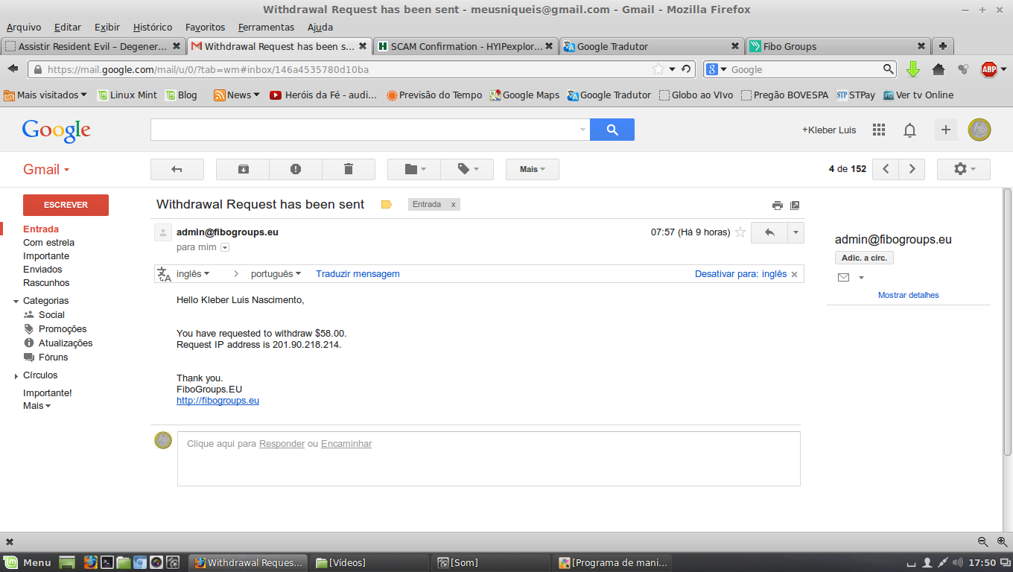The height and width of the screenshot is (572, 1013).
Task: Star the message from admin@fibogroups.eu
Action: coord(740,232)
